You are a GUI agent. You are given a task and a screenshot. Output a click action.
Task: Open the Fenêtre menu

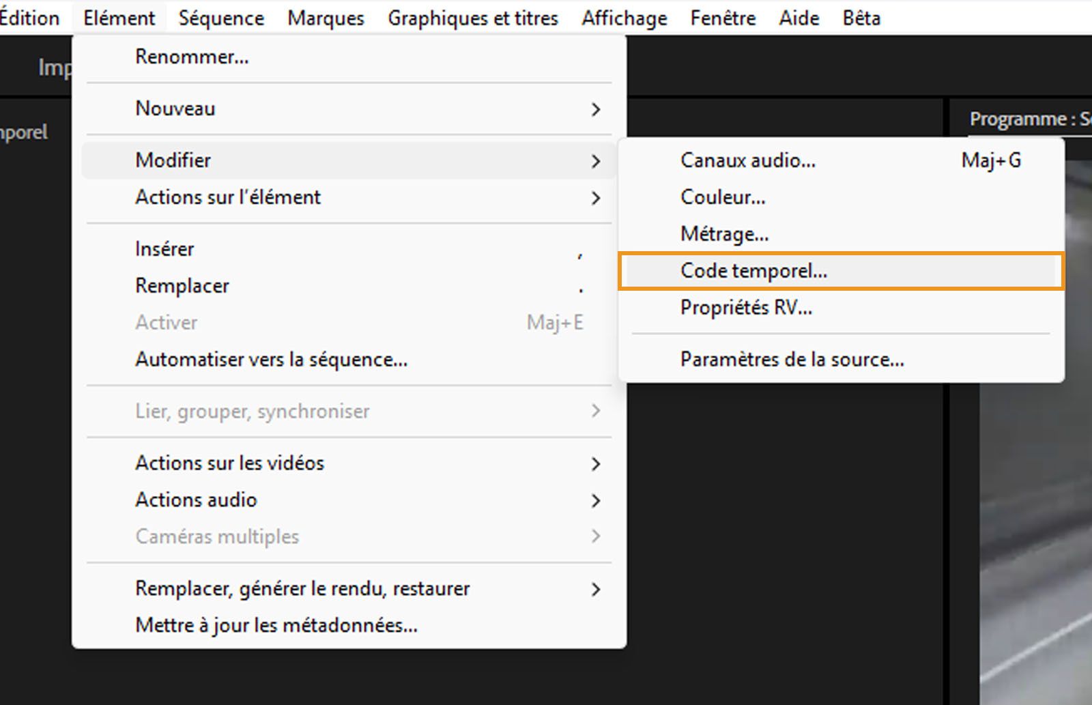click(722, 18)
